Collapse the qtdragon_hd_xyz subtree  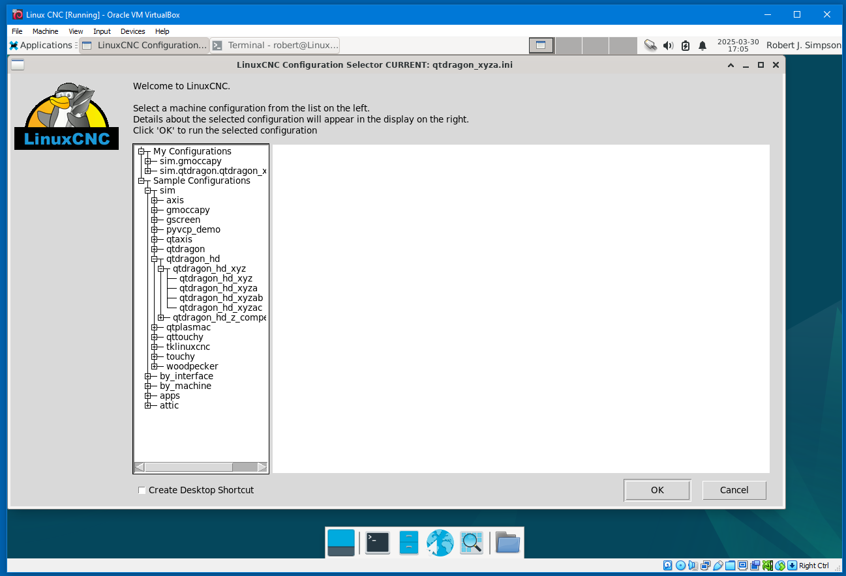point(161,268)
